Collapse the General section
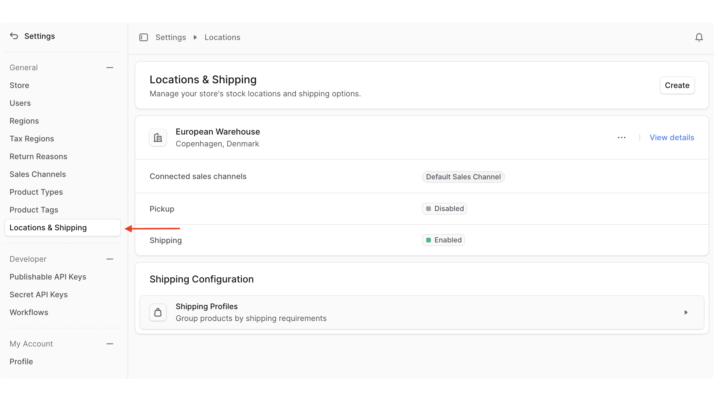The width and height of the screenshot is (714, 401). tap(110, 68)
